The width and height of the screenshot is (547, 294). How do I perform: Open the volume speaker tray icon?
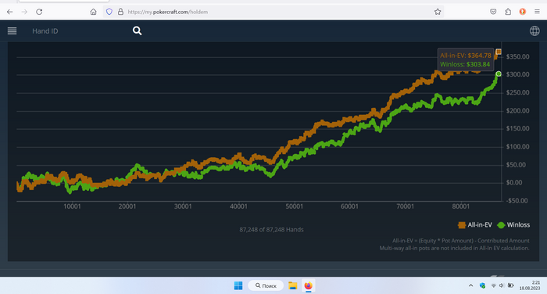coord(502,285)
